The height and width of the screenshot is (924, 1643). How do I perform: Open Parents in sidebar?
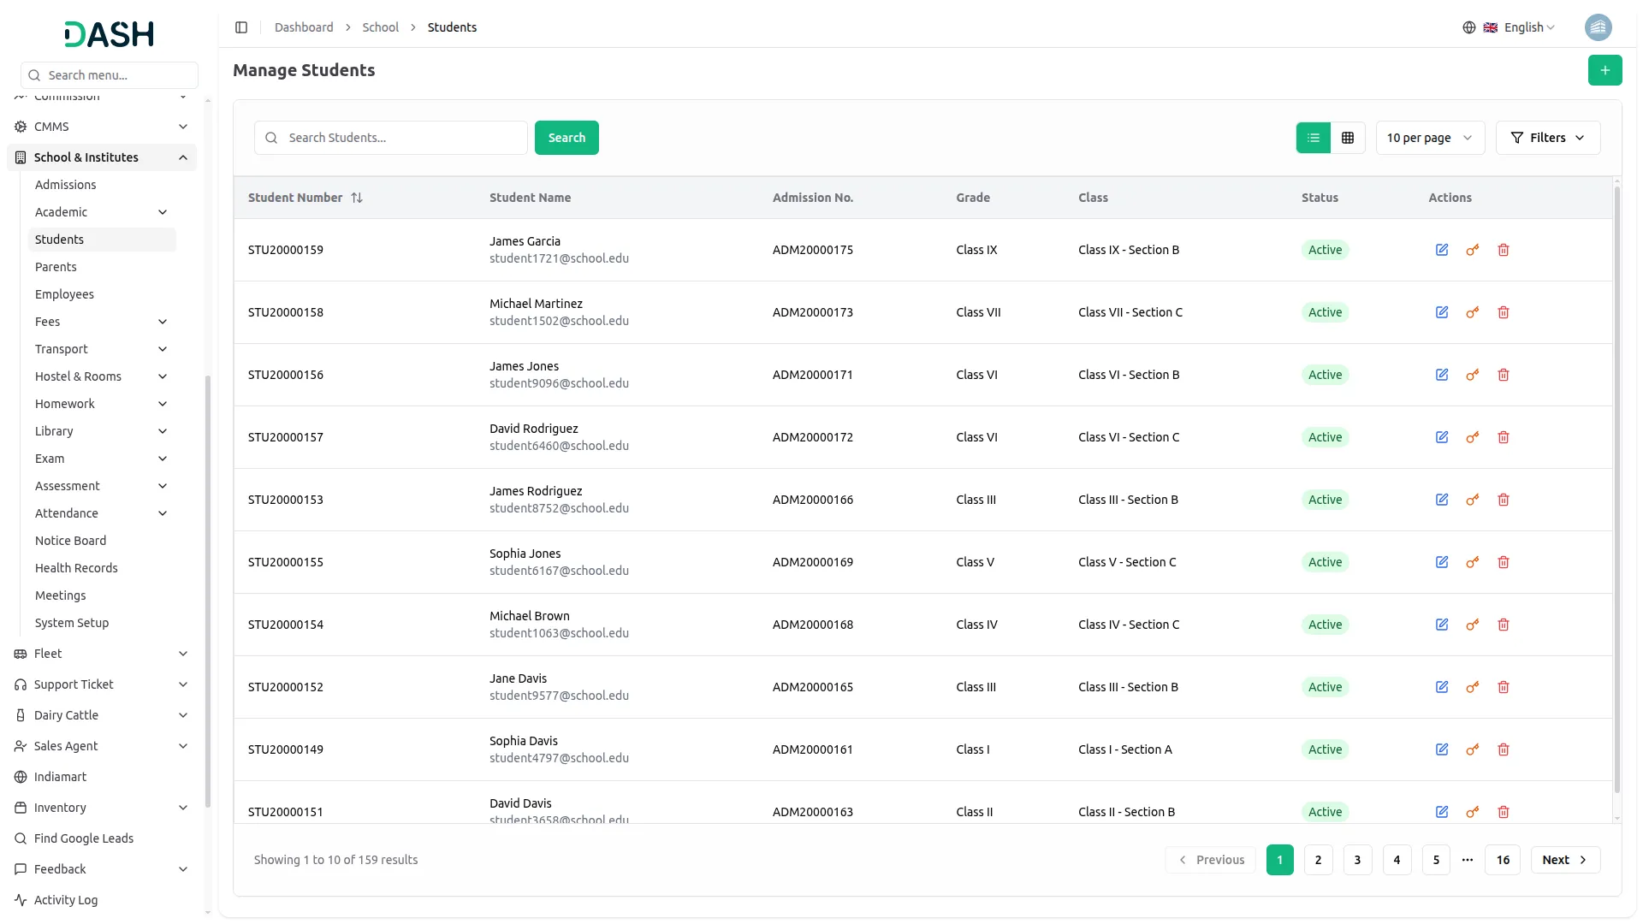point(56,267)
